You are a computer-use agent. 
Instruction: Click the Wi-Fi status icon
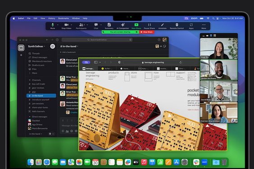[x=208, y=18]
